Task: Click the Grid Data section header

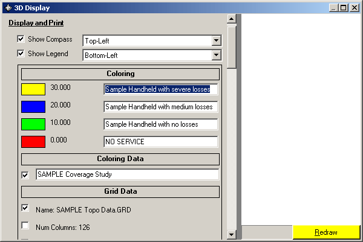Action: 120,192
